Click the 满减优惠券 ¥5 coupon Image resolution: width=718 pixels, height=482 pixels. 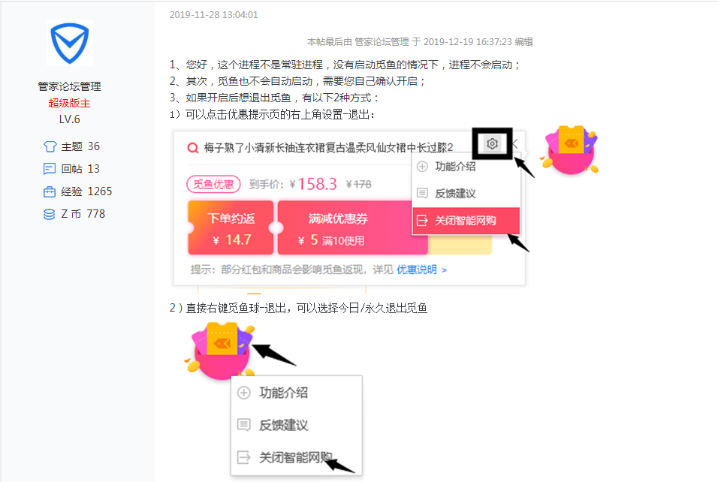(352, 227)
